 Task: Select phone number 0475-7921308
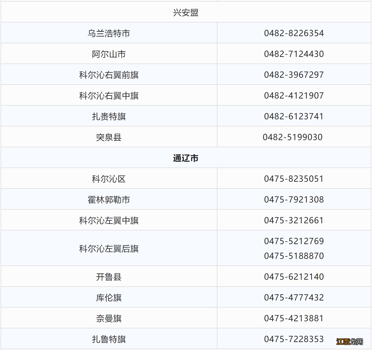[294, 199]
